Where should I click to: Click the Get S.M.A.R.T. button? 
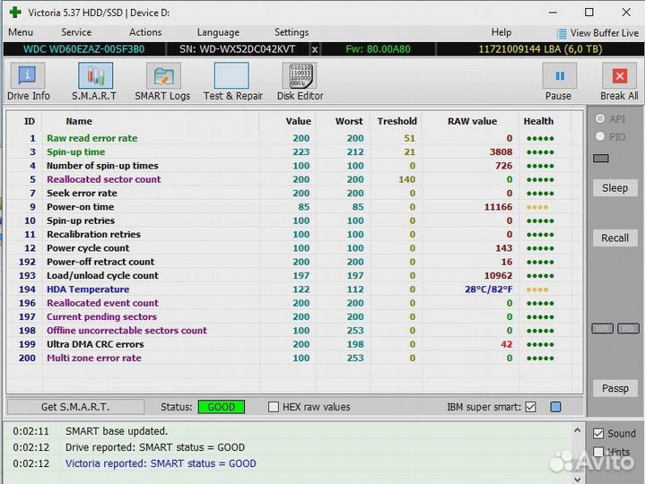[75, 407]
